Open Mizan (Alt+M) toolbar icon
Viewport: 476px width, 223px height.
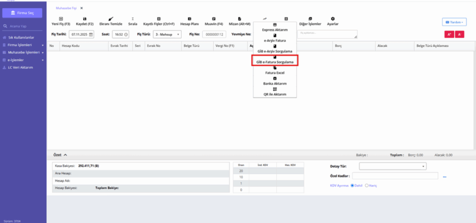[239, 19]
